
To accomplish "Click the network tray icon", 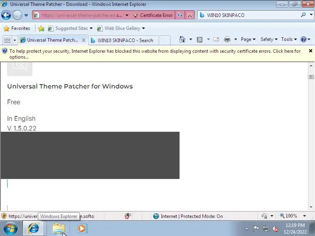I will point(265,229).
